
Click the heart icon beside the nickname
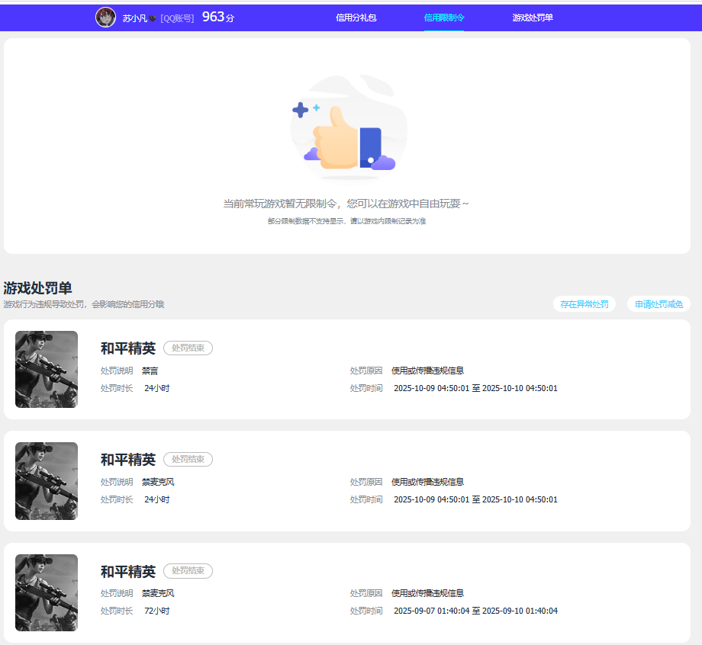(x=150, y=18)
